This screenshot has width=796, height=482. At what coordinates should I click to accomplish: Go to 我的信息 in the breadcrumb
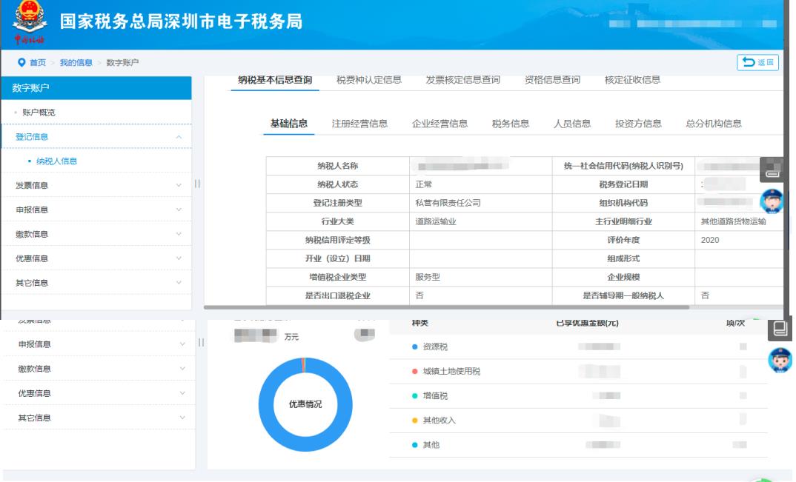[x=77, y=62]
